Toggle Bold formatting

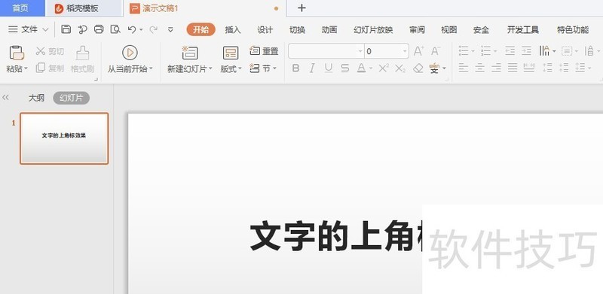[295, 68]
